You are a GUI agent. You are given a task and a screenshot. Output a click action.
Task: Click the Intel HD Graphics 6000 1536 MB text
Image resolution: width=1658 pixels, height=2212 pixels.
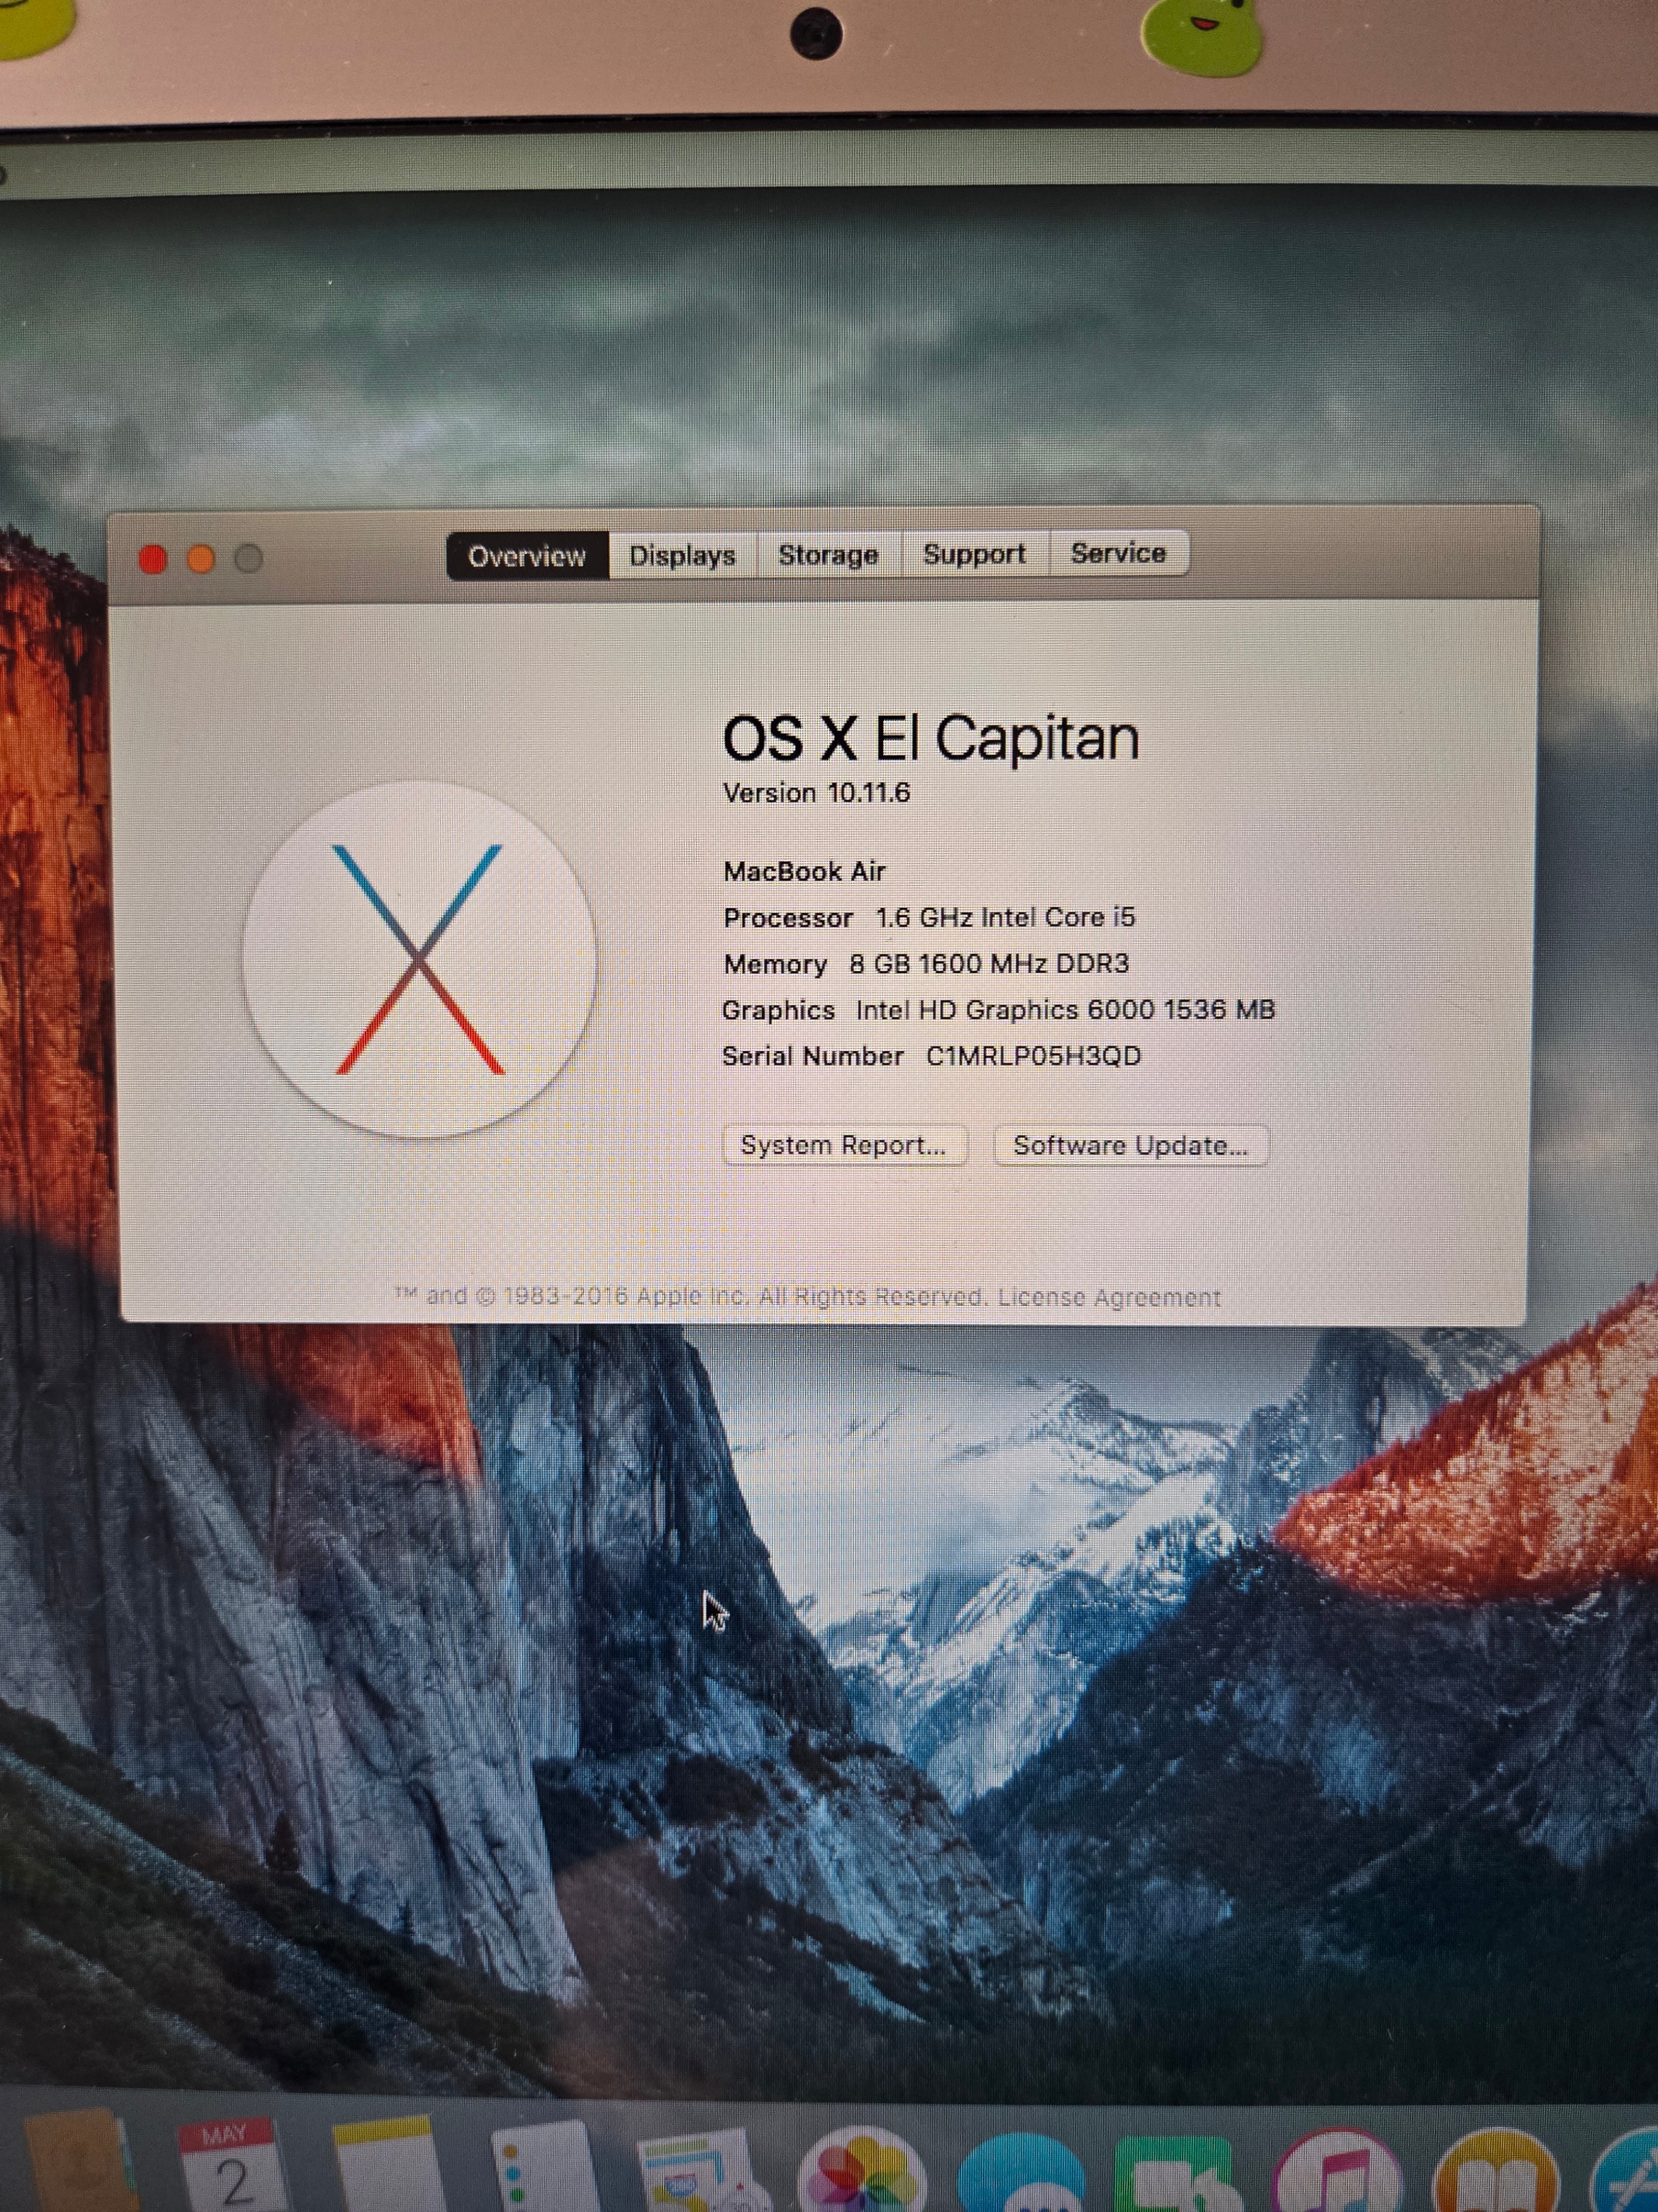(x=1065, y=1009)
